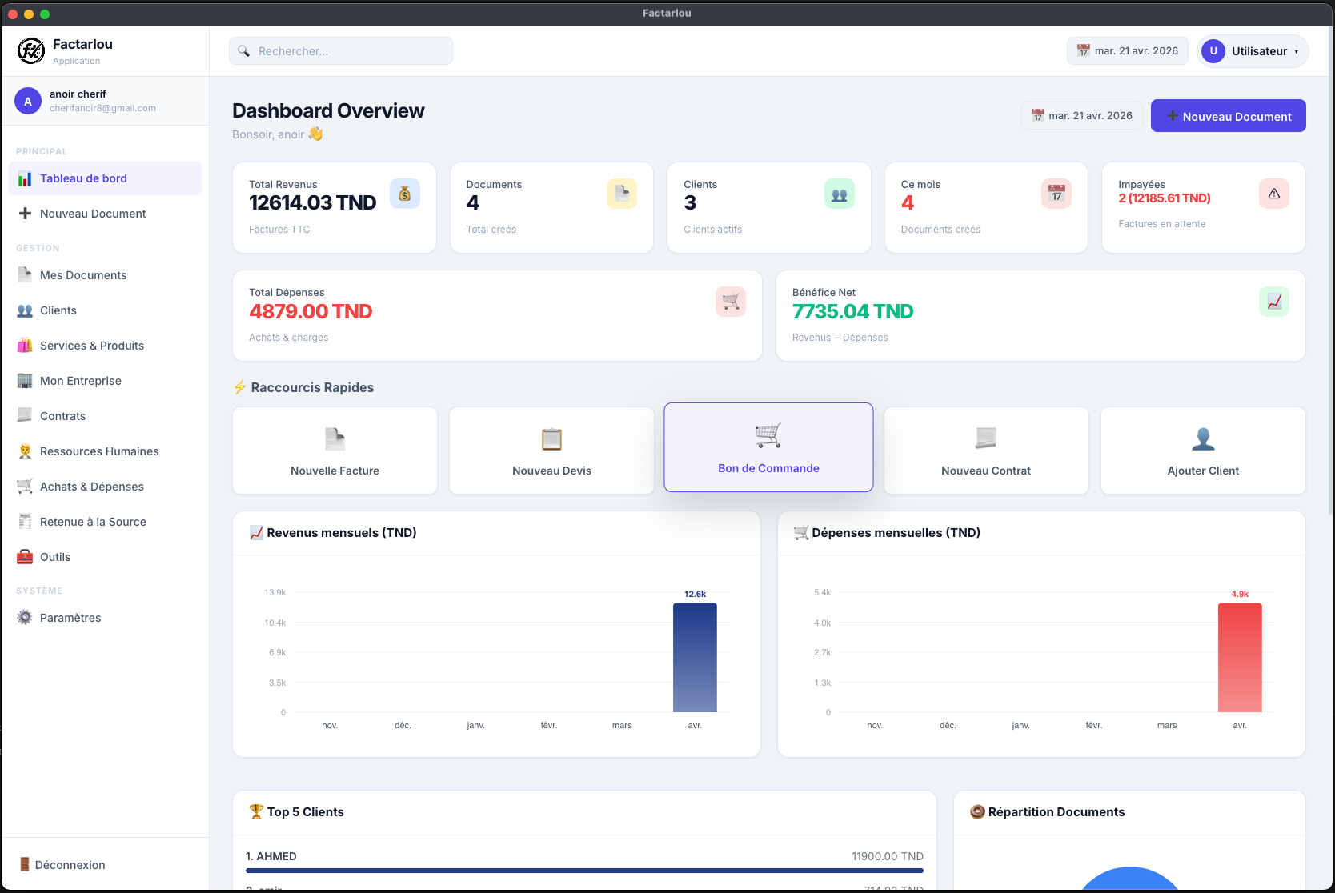The height and width of the screenshot is (893, 1335).
Task: Click the Nouveau Document button
Action: (1228, 115)
